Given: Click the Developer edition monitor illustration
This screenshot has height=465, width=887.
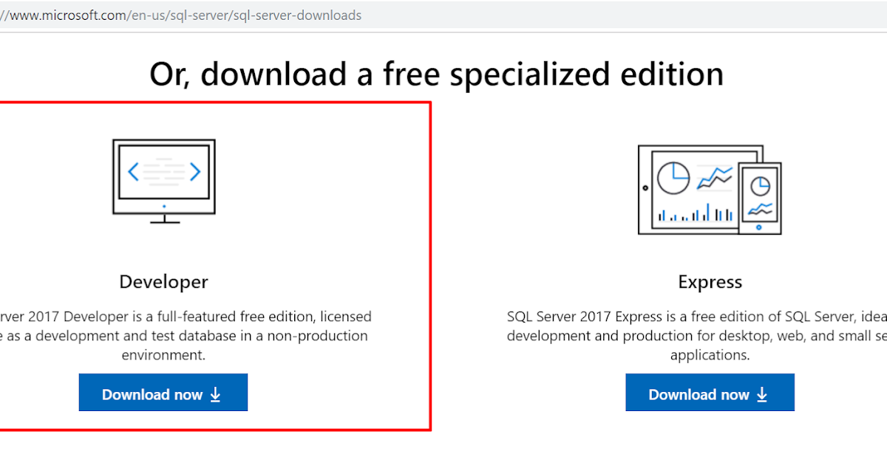Looking at the screenshot, I should (163, 177).
